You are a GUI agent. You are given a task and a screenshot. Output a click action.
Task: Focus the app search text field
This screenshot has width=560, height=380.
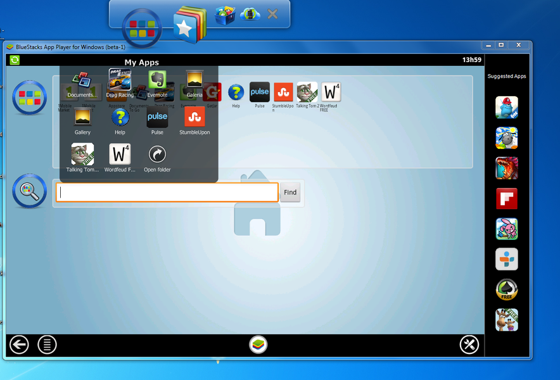[x=167, y=193]
